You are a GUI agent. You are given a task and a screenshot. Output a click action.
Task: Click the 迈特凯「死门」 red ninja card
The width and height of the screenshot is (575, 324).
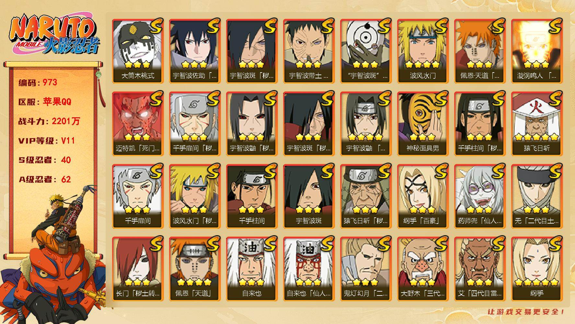138,123
